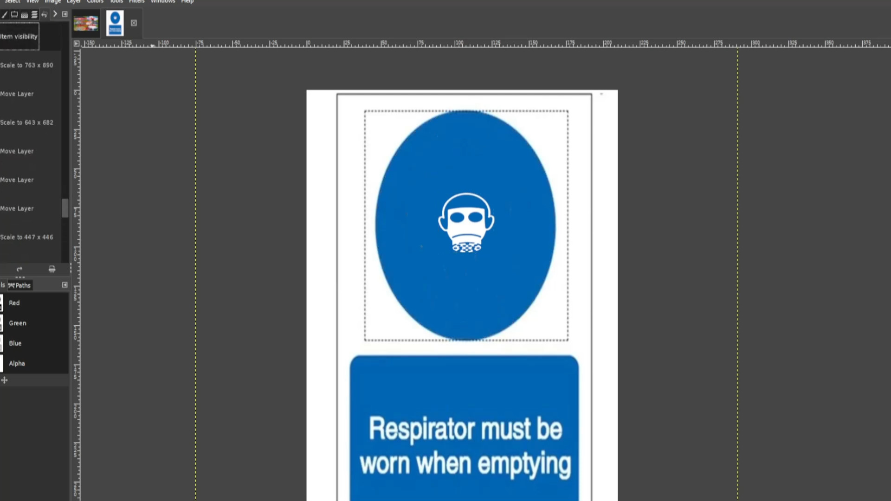Open the Image menu
Image resolution: width=891 pixels, height=501 pixels.
[52, 2]
